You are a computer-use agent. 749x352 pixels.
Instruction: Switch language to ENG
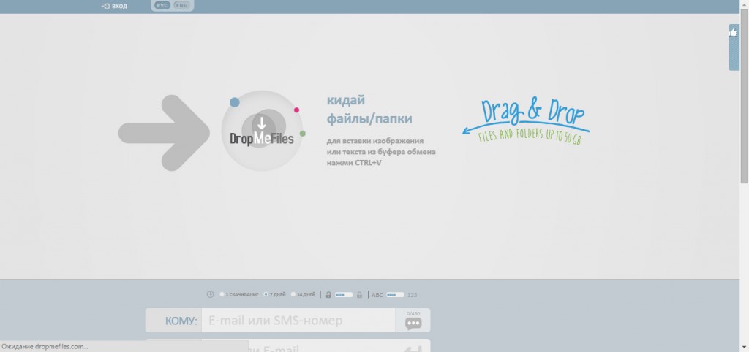(x=181, y=6)
